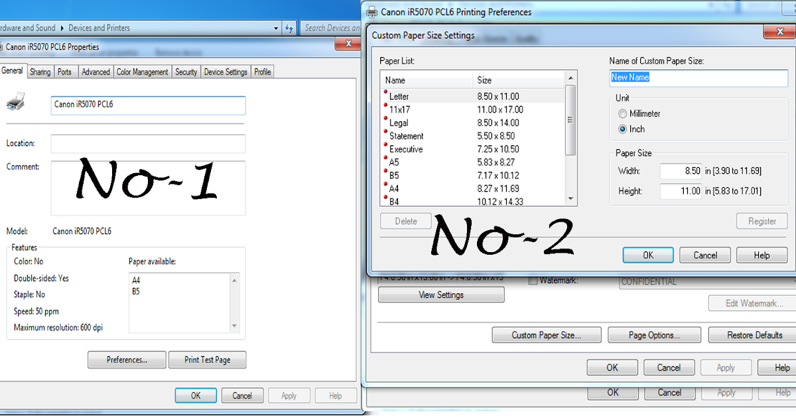Click Paper List scroll up arrow
This screenshot has height=418, width=796.
coord(570,78)
